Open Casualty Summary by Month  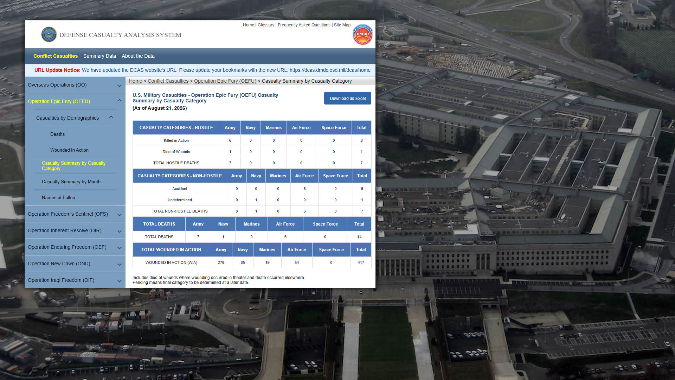pyautogui.click(x=71, y=182)
